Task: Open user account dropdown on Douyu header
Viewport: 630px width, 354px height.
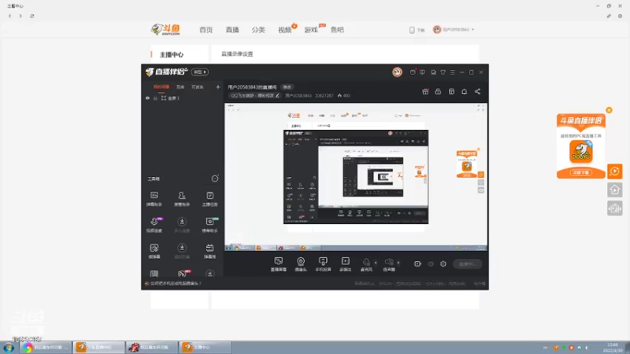Action: click(454, 30)
